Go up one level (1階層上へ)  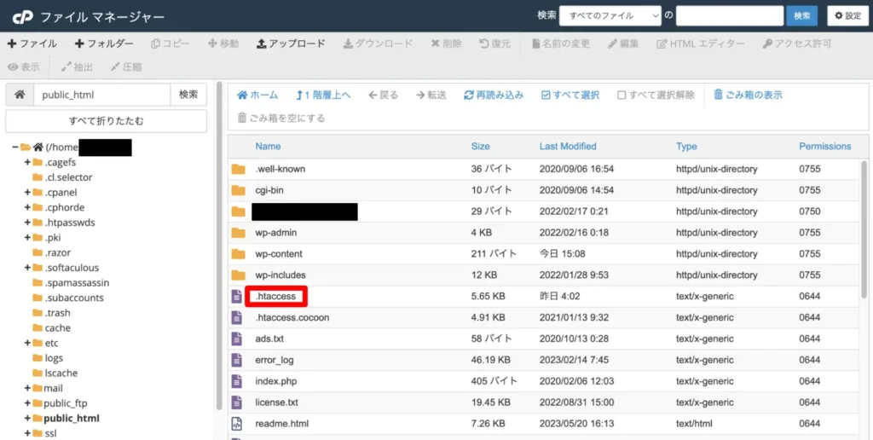[x=323, y=96]
